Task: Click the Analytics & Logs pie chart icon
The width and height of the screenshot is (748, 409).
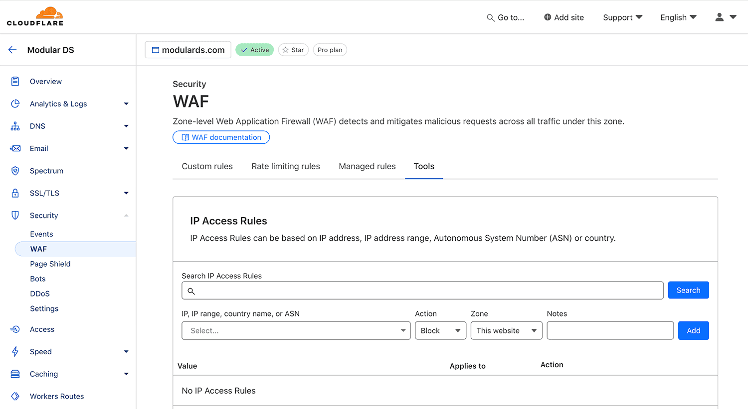Action: [15, 103]
